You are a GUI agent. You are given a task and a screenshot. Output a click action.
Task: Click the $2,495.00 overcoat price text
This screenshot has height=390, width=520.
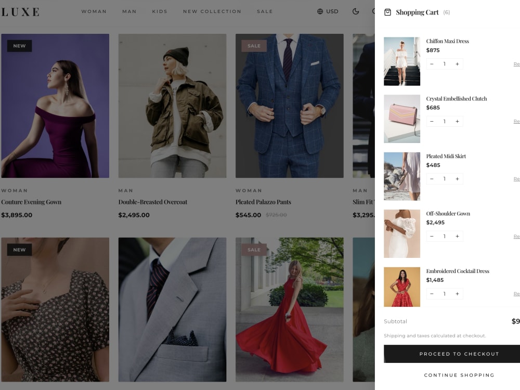pyautogui.click(x=134, y=215)
